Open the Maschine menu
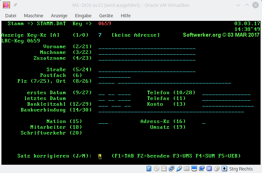Image resolution: width=262 pixels, height=173 pixels. [33, 16]
